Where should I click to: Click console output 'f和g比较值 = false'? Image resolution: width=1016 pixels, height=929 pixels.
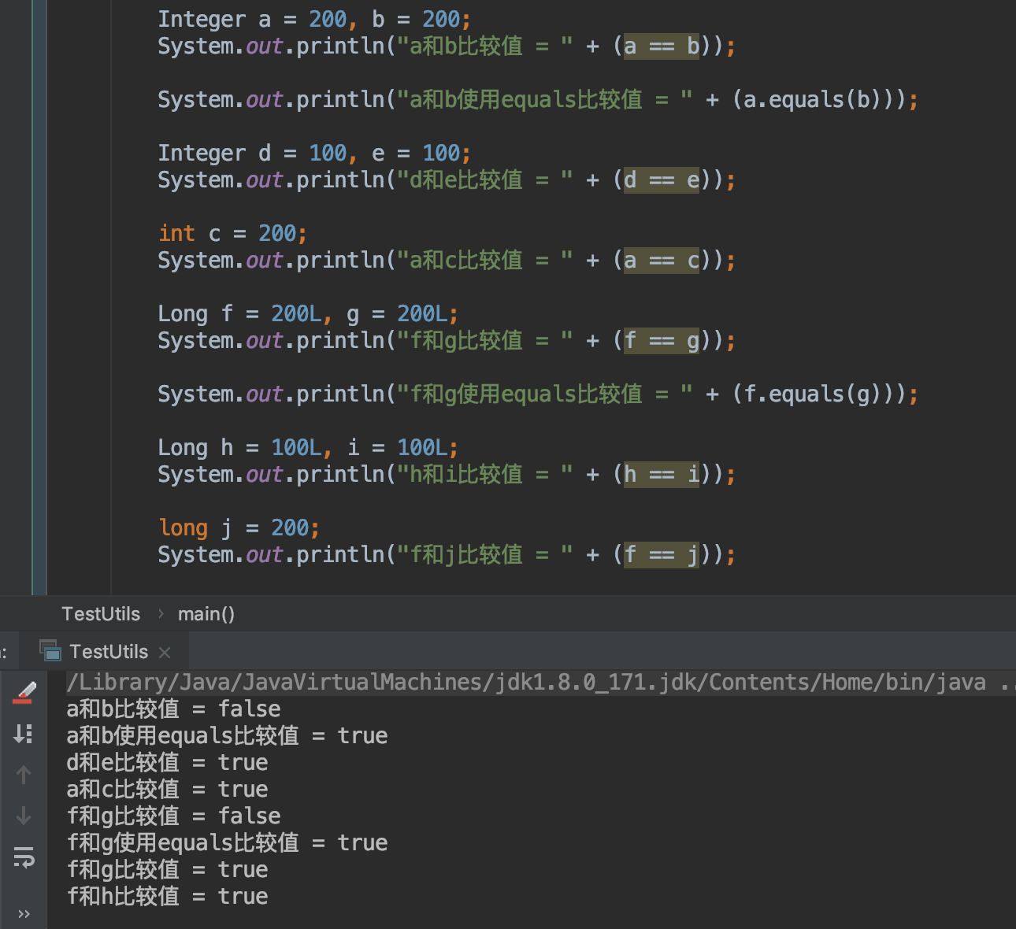[173, 816]
